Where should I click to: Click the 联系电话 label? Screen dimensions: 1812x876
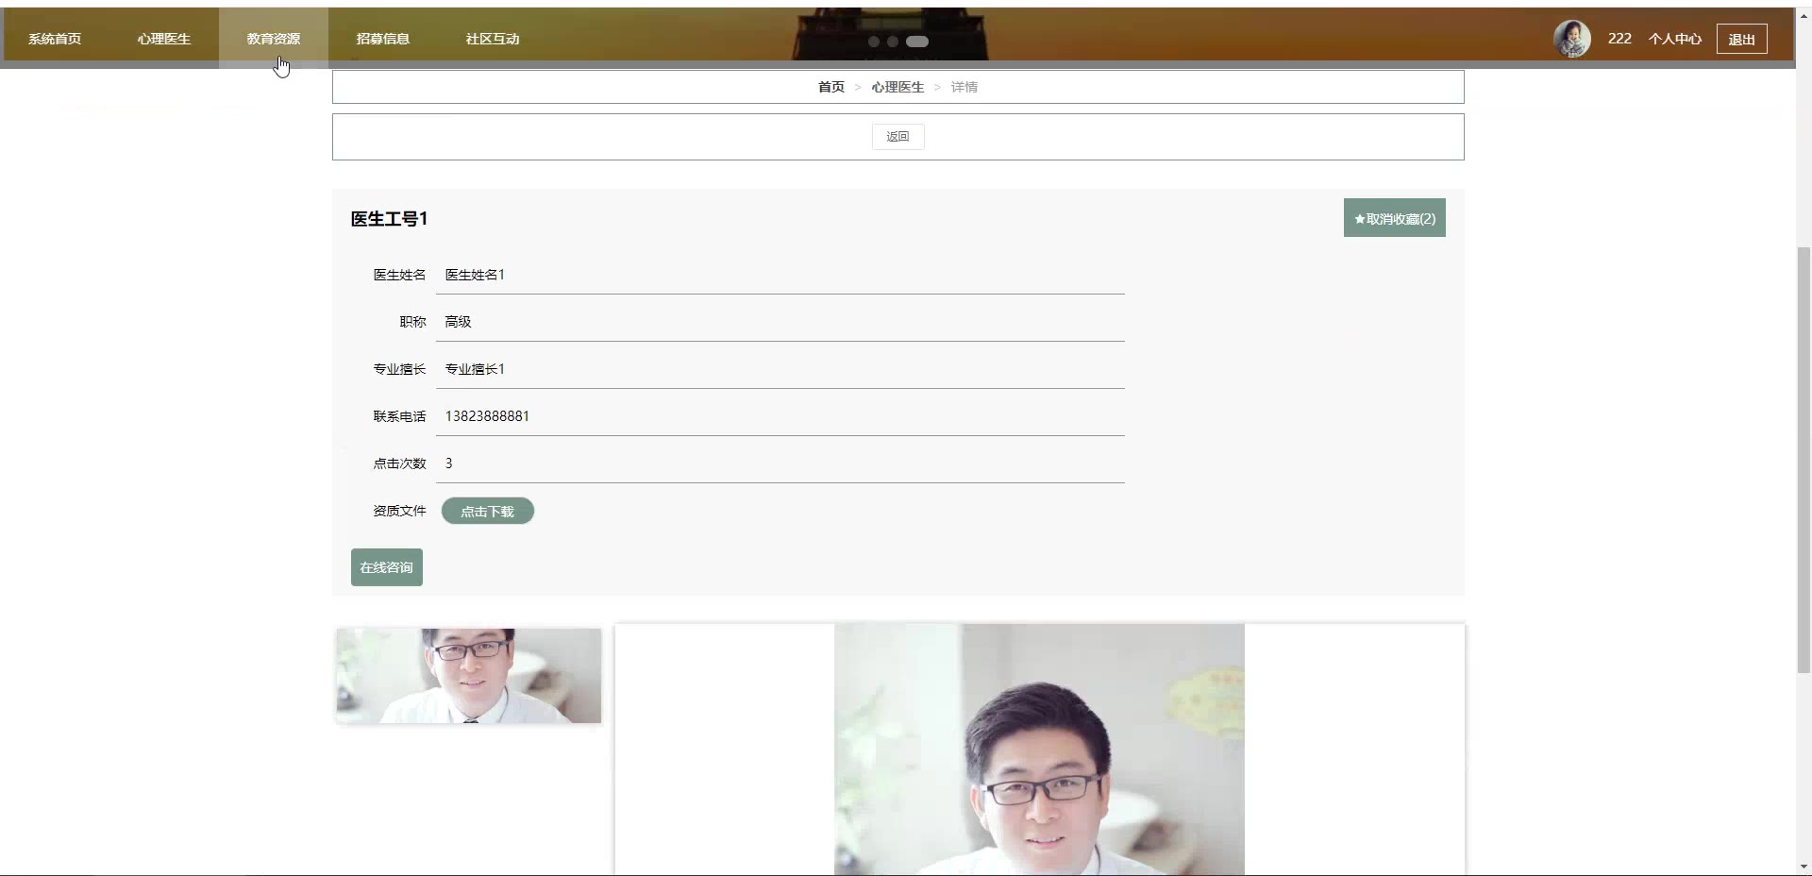(399, 416)
